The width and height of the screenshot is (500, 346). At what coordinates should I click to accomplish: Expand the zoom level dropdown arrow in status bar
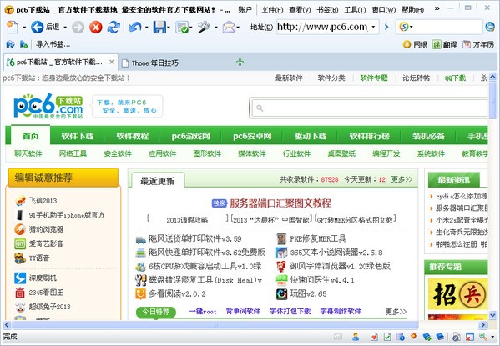click(x=492, y=337)
